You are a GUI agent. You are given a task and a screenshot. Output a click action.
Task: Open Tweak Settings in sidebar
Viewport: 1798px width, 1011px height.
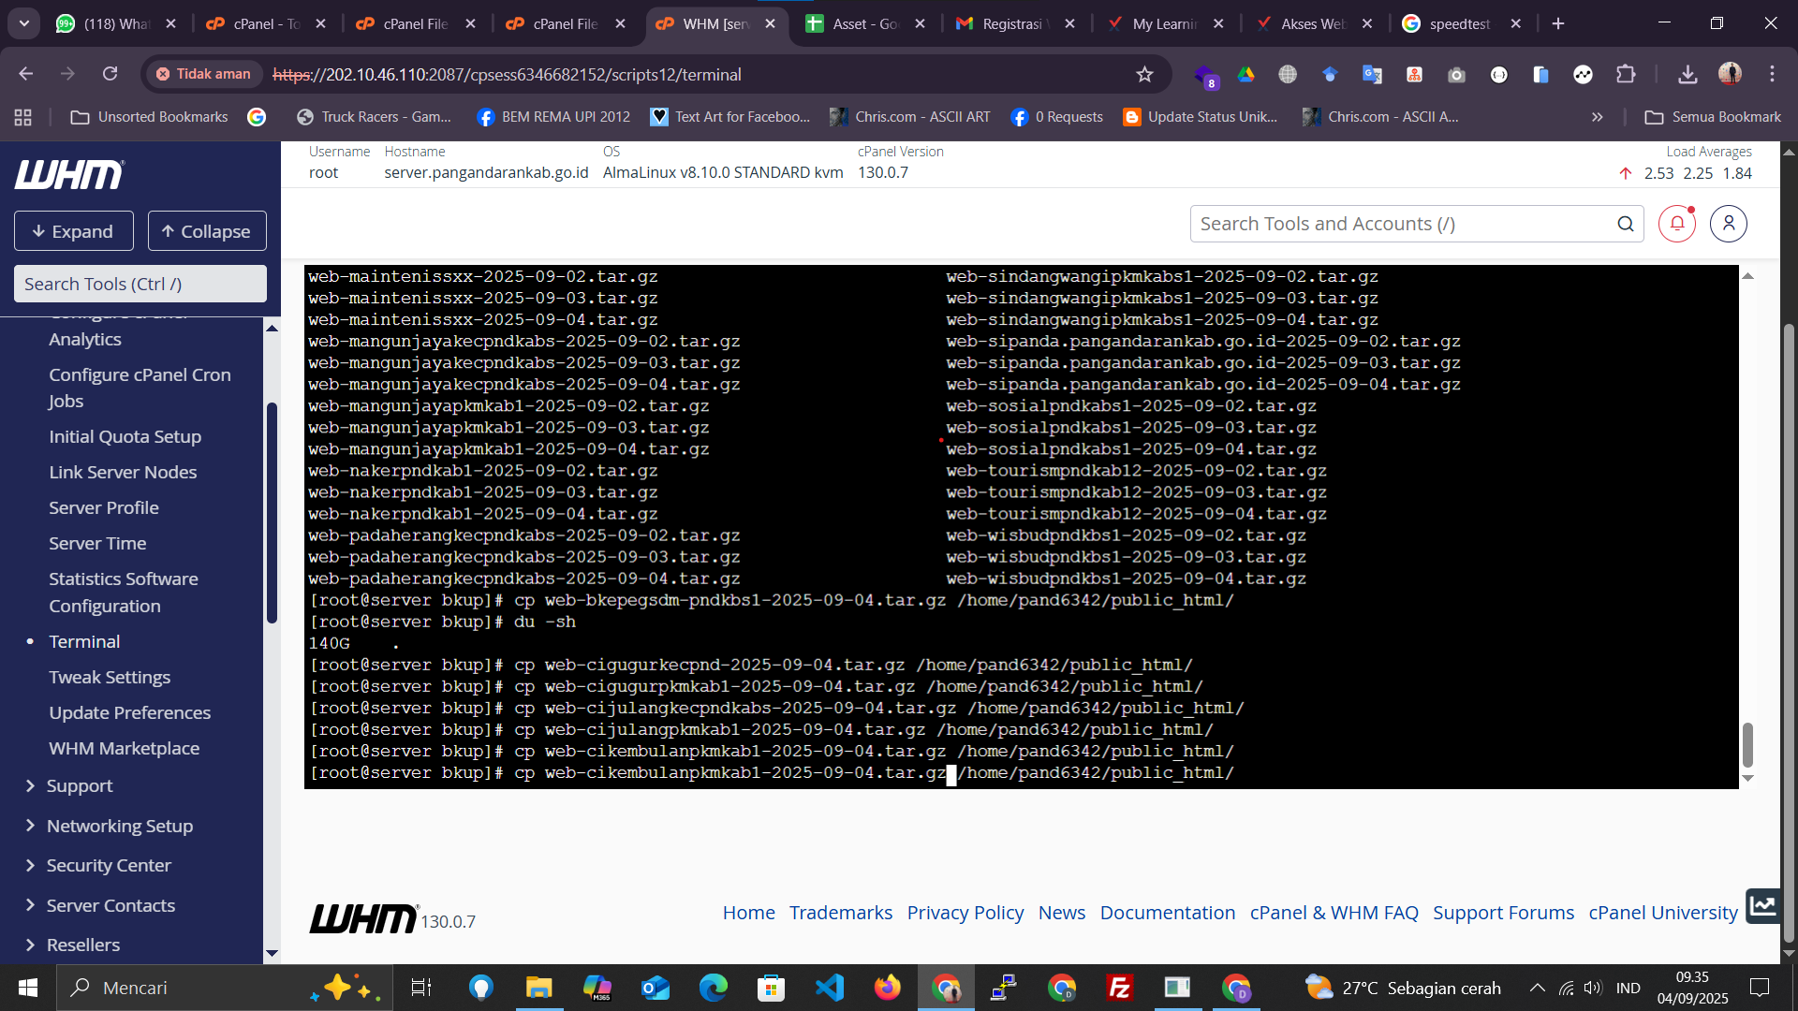pyautogui.click(x=110, y=677)
